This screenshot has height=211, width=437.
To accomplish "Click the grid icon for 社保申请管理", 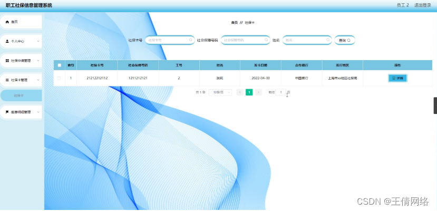I will click(7, 61).
